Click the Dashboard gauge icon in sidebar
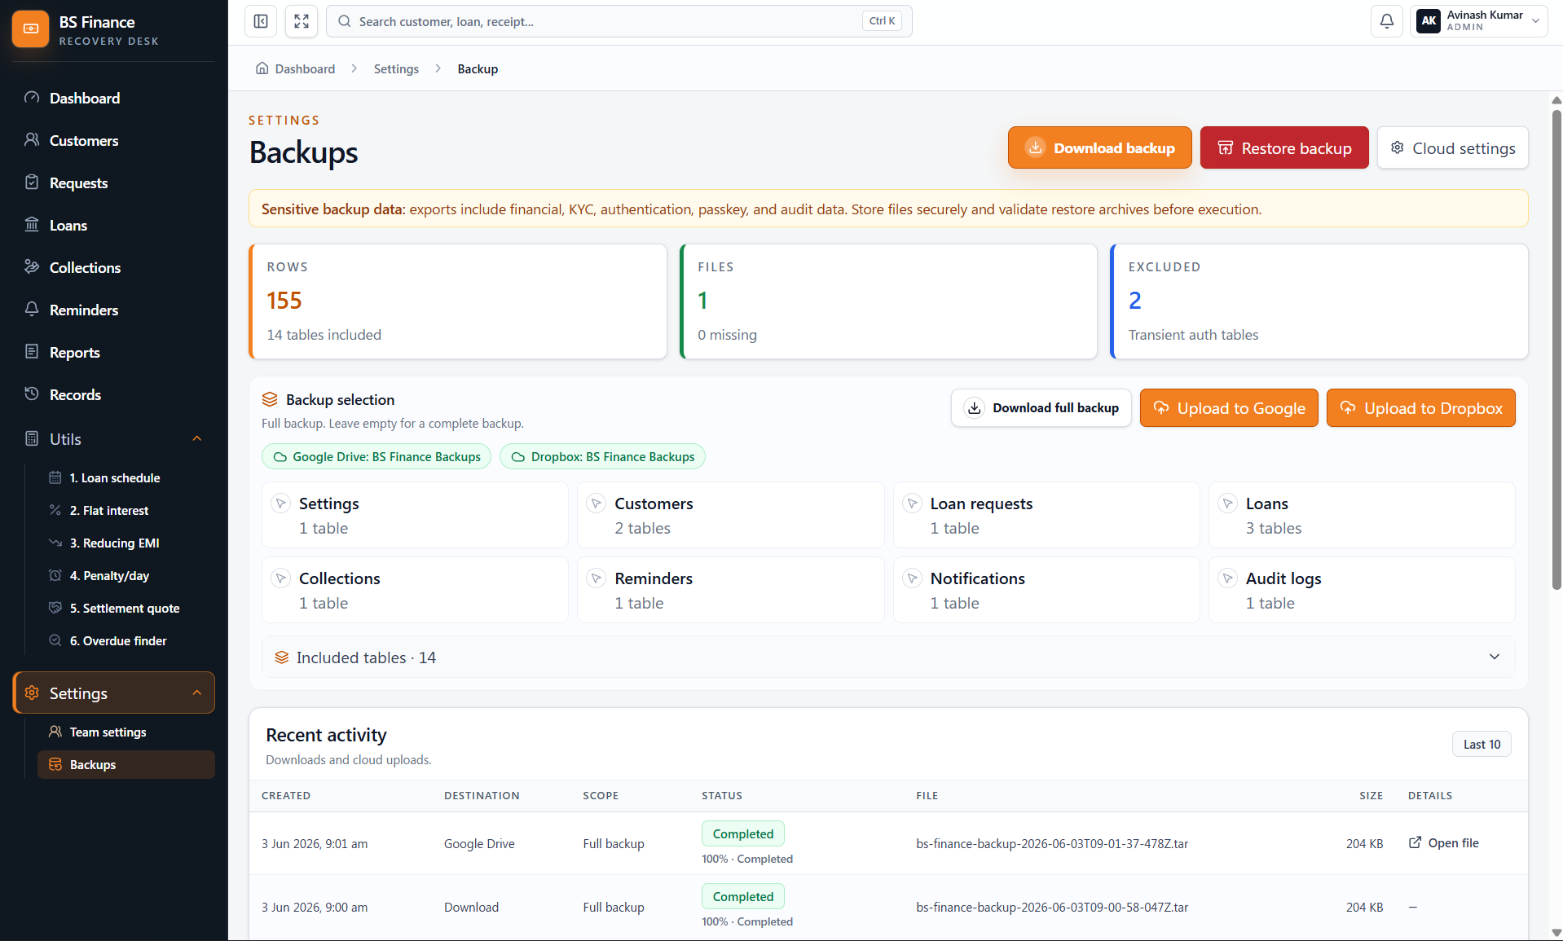 (32, 98)
